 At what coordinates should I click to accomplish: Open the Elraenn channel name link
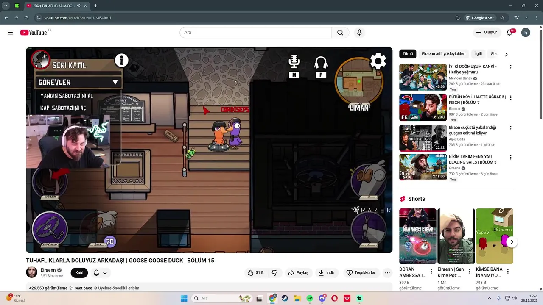coord(48,270)
